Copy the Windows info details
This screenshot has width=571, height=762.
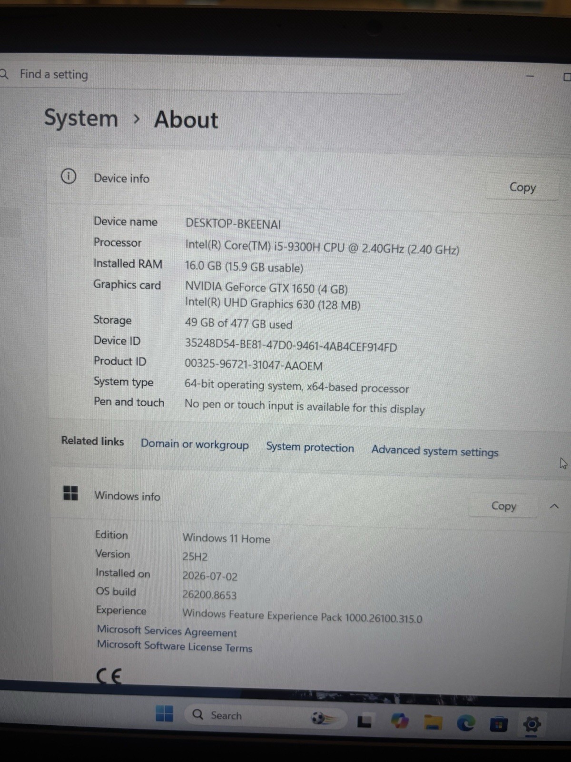click(503, 506)
